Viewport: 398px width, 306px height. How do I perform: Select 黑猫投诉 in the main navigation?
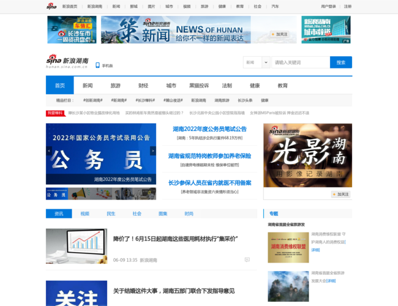[199, 86]
